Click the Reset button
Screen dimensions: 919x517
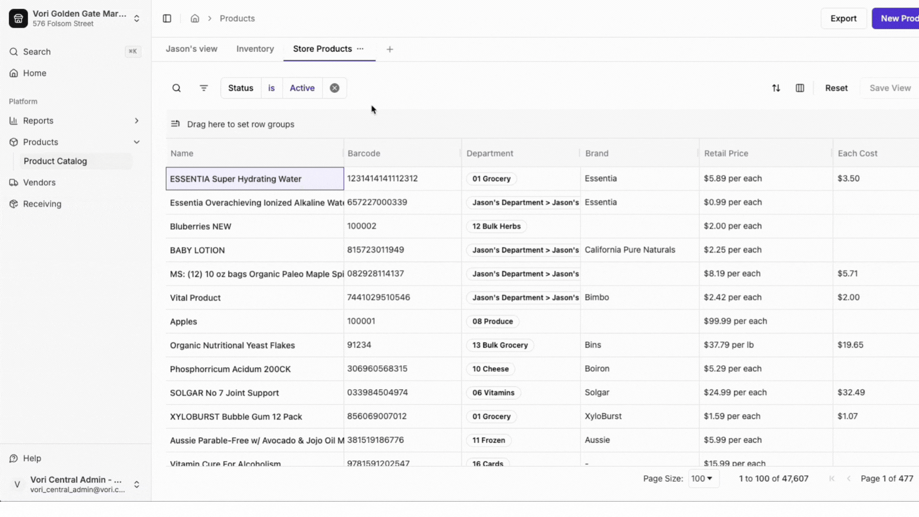pos(836,88)
